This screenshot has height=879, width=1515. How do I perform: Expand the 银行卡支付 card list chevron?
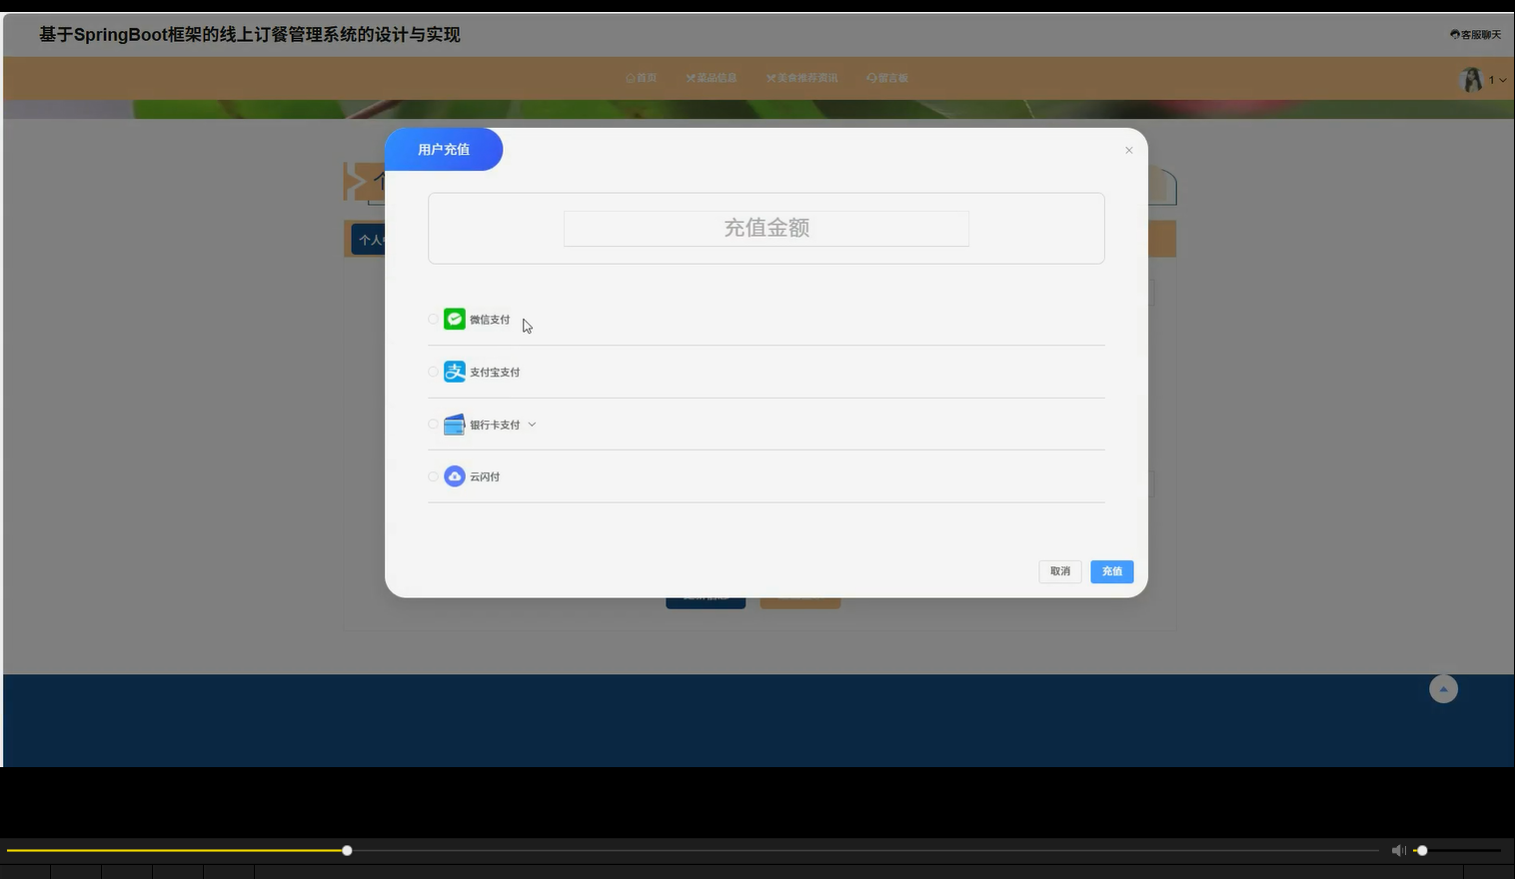coord(532,424)
